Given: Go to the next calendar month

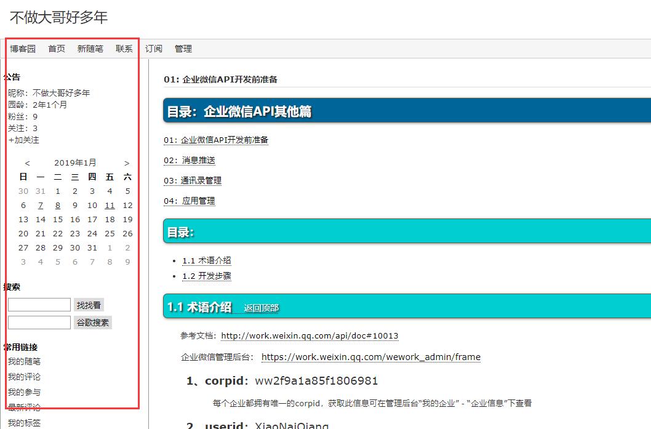Looking at the screenshot, I should (x=127, y=163).
